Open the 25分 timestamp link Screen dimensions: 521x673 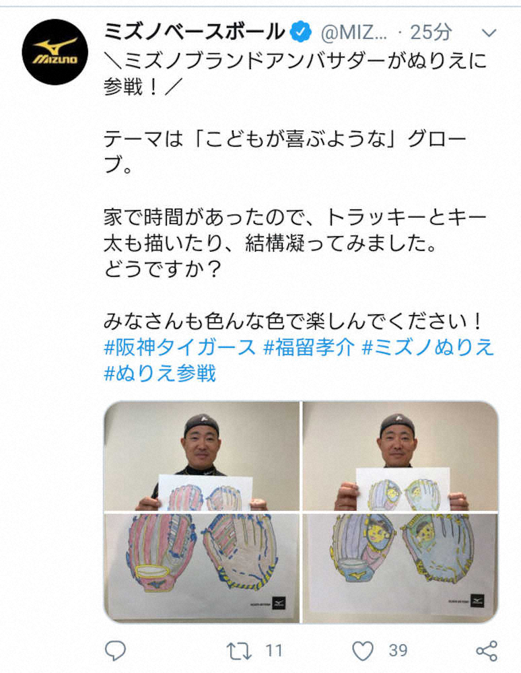(x=431, y=32)
